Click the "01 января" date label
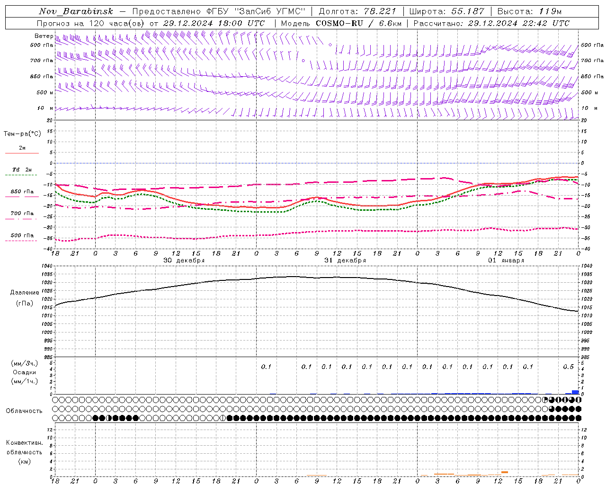This screenshot has width=606, height=485. 506,260
